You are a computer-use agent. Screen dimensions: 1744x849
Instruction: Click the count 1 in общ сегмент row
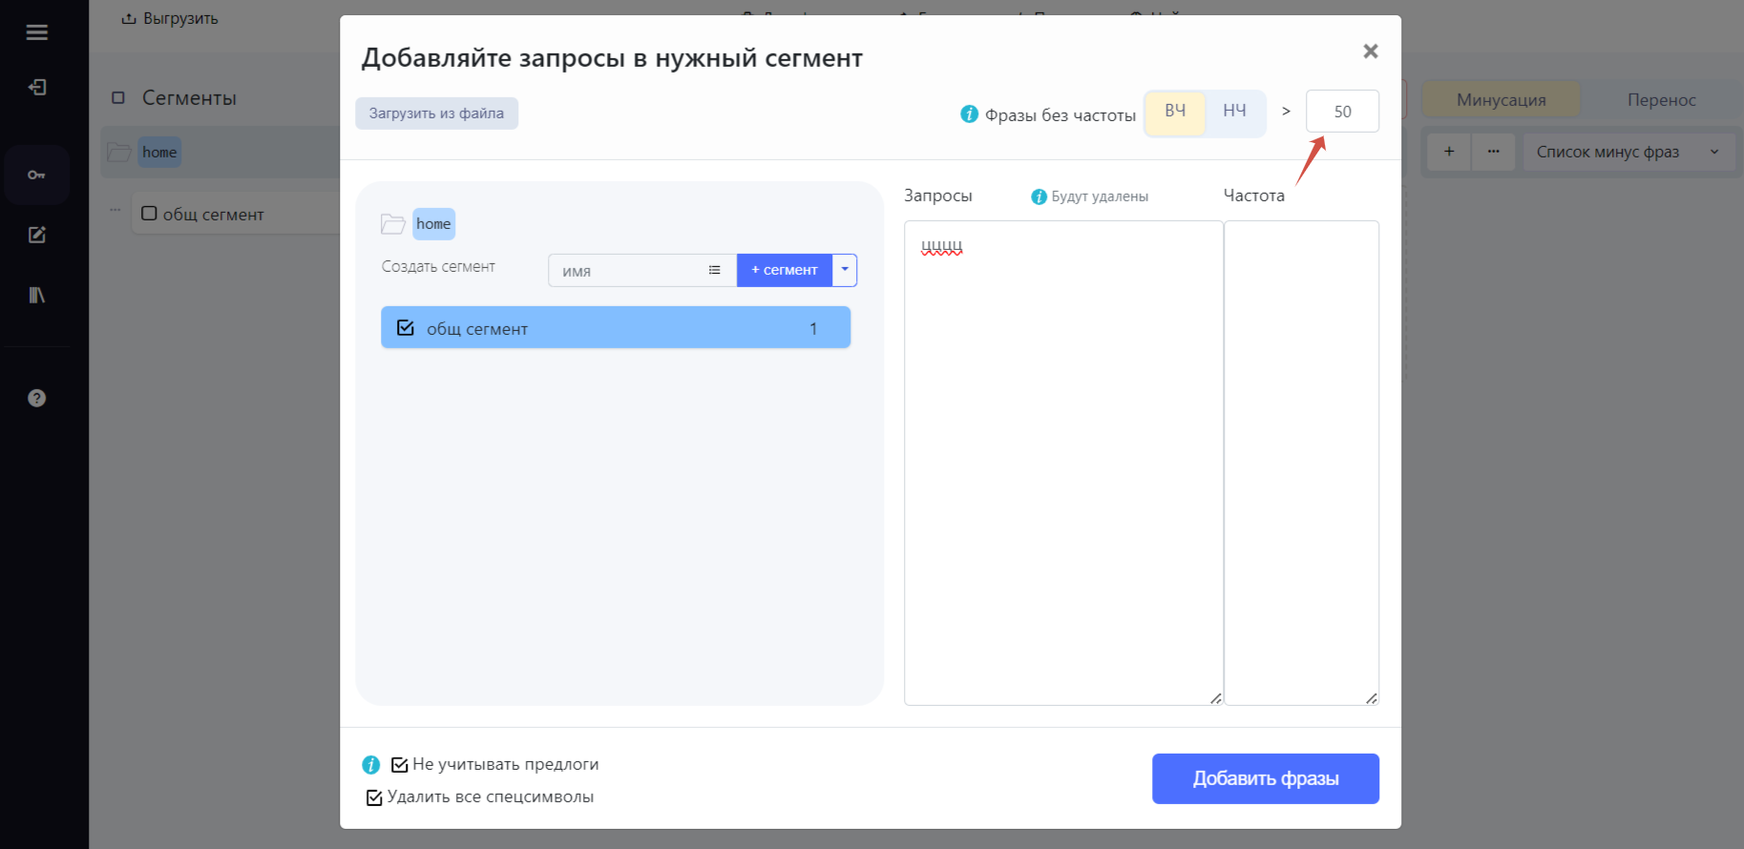[x=813, y=328]
